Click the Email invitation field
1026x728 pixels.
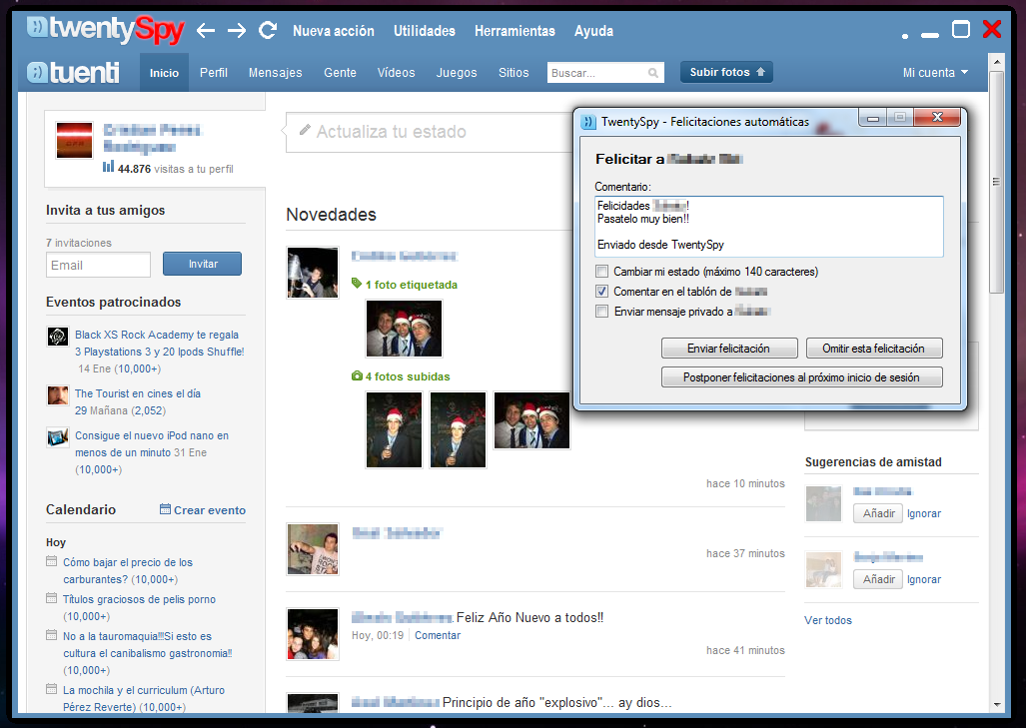pyautogui.click(x=98, y=265)
